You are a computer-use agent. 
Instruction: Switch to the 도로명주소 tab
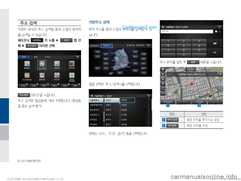click(x=95, y=46)
